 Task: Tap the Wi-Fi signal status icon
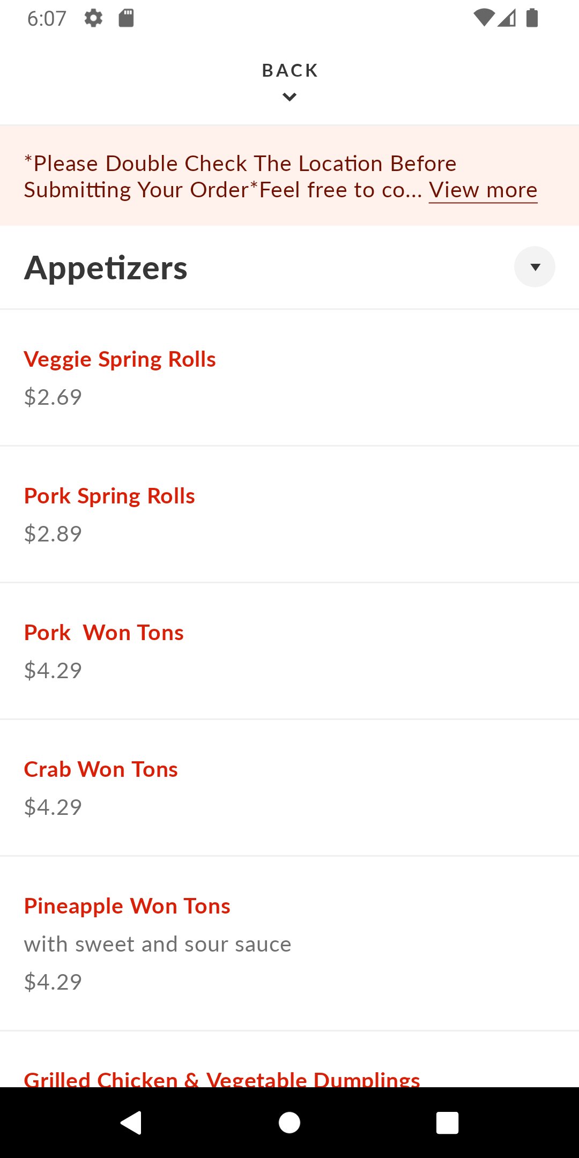pyautogui.click(x=484, y=18)
